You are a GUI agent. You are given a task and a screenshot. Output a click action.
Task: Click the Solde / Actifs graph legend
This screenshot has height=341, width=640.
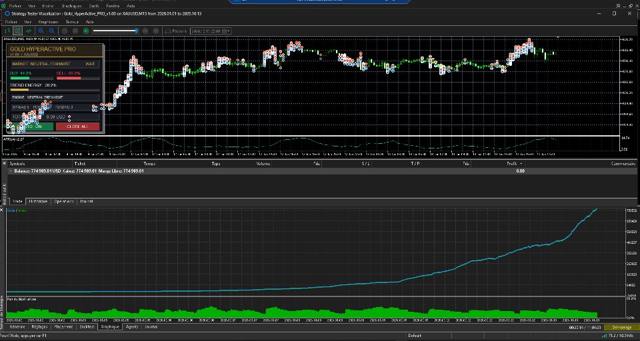(17, 210)
